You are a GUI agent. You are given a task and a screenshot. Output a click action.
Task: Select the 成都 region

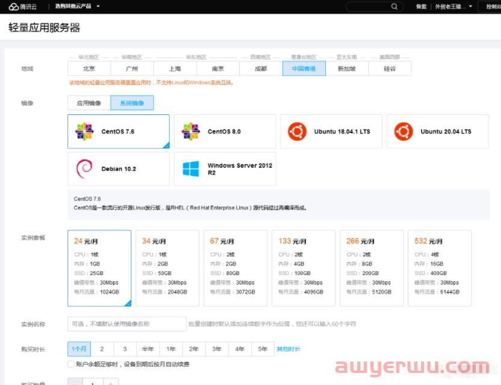[261, 69]
